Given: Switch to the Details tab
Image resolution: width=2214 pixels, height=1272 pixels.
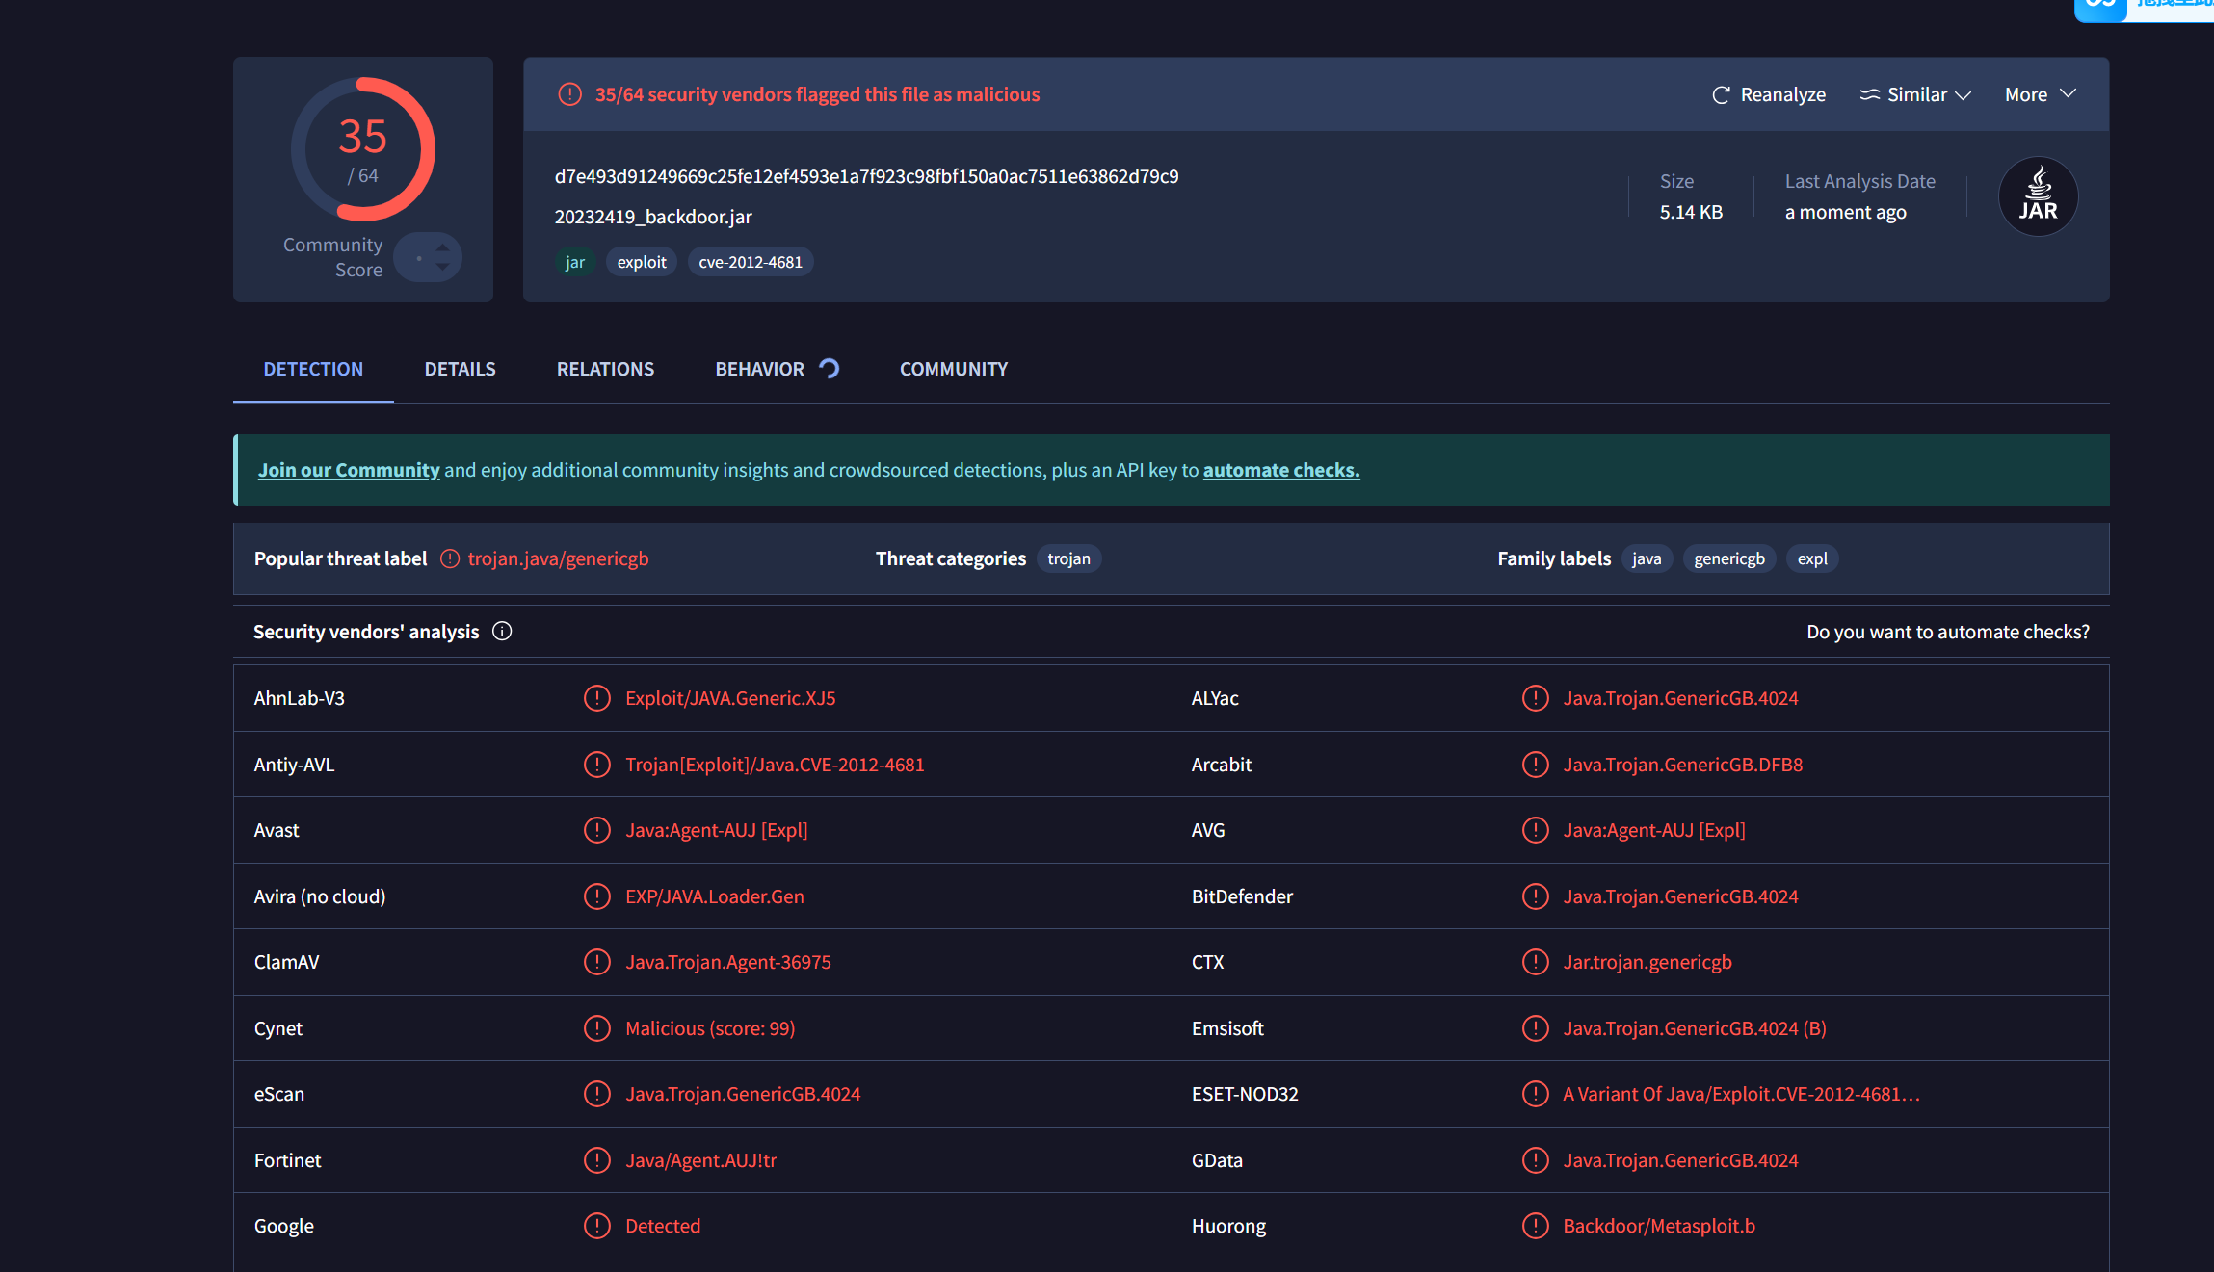Looking at the screenshot, I should [x=460, y=369].
